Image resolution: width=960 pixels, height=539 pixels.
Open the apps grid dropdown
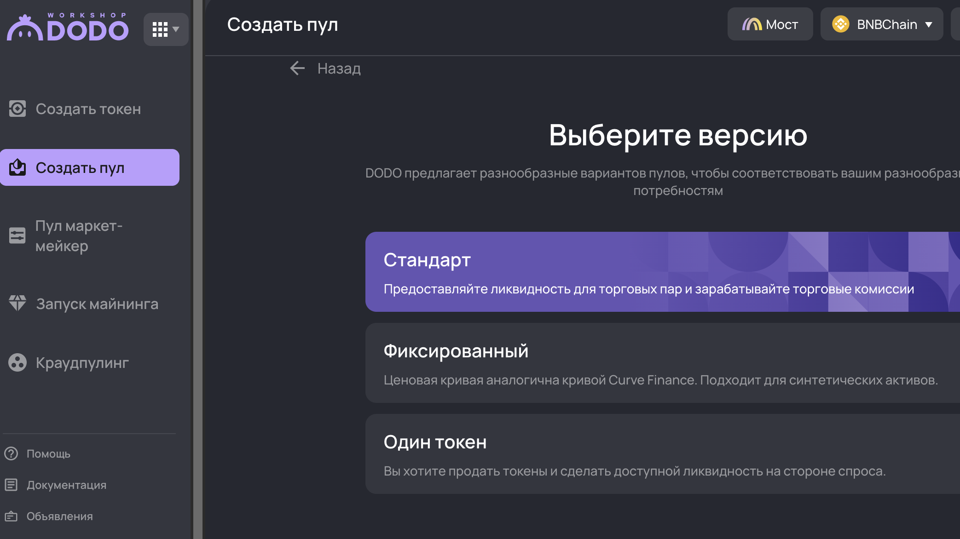click(x=166, y=29)
